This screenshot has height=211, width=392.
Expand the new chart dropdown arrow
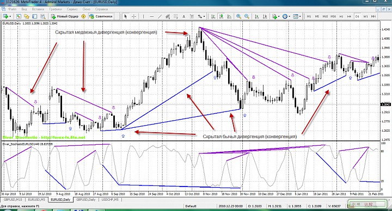coord(10,16)
